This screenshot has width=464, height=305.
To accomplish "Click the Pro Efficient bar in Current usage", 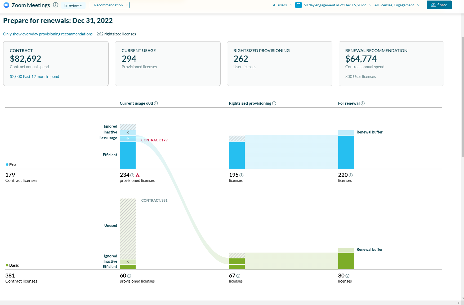I will click(128, 155).
